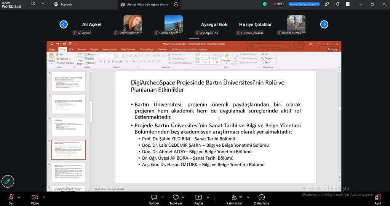
Task: Open the Daha fazla more options icon
Action: click(261, 198)
